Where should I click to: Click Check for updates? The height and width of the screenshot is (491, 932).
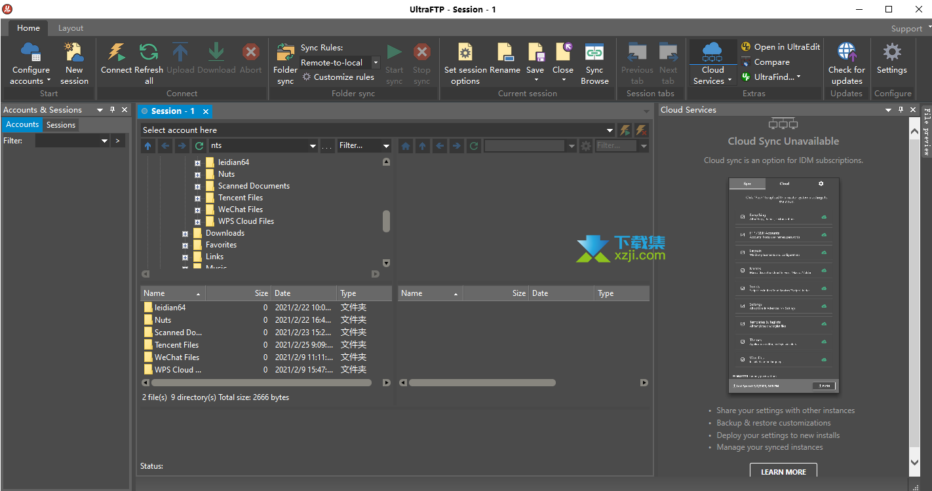tap(847, 64)
